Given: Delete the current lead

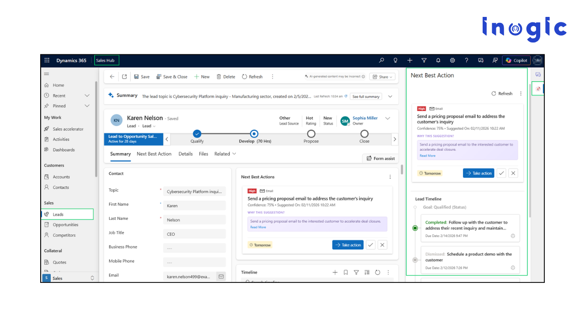Looking at the screenshot, I should pos(226,77).
